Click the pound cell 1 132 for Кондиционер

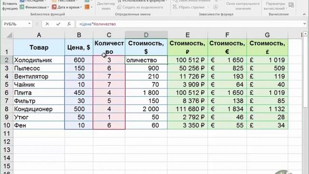tap(267, 109)
